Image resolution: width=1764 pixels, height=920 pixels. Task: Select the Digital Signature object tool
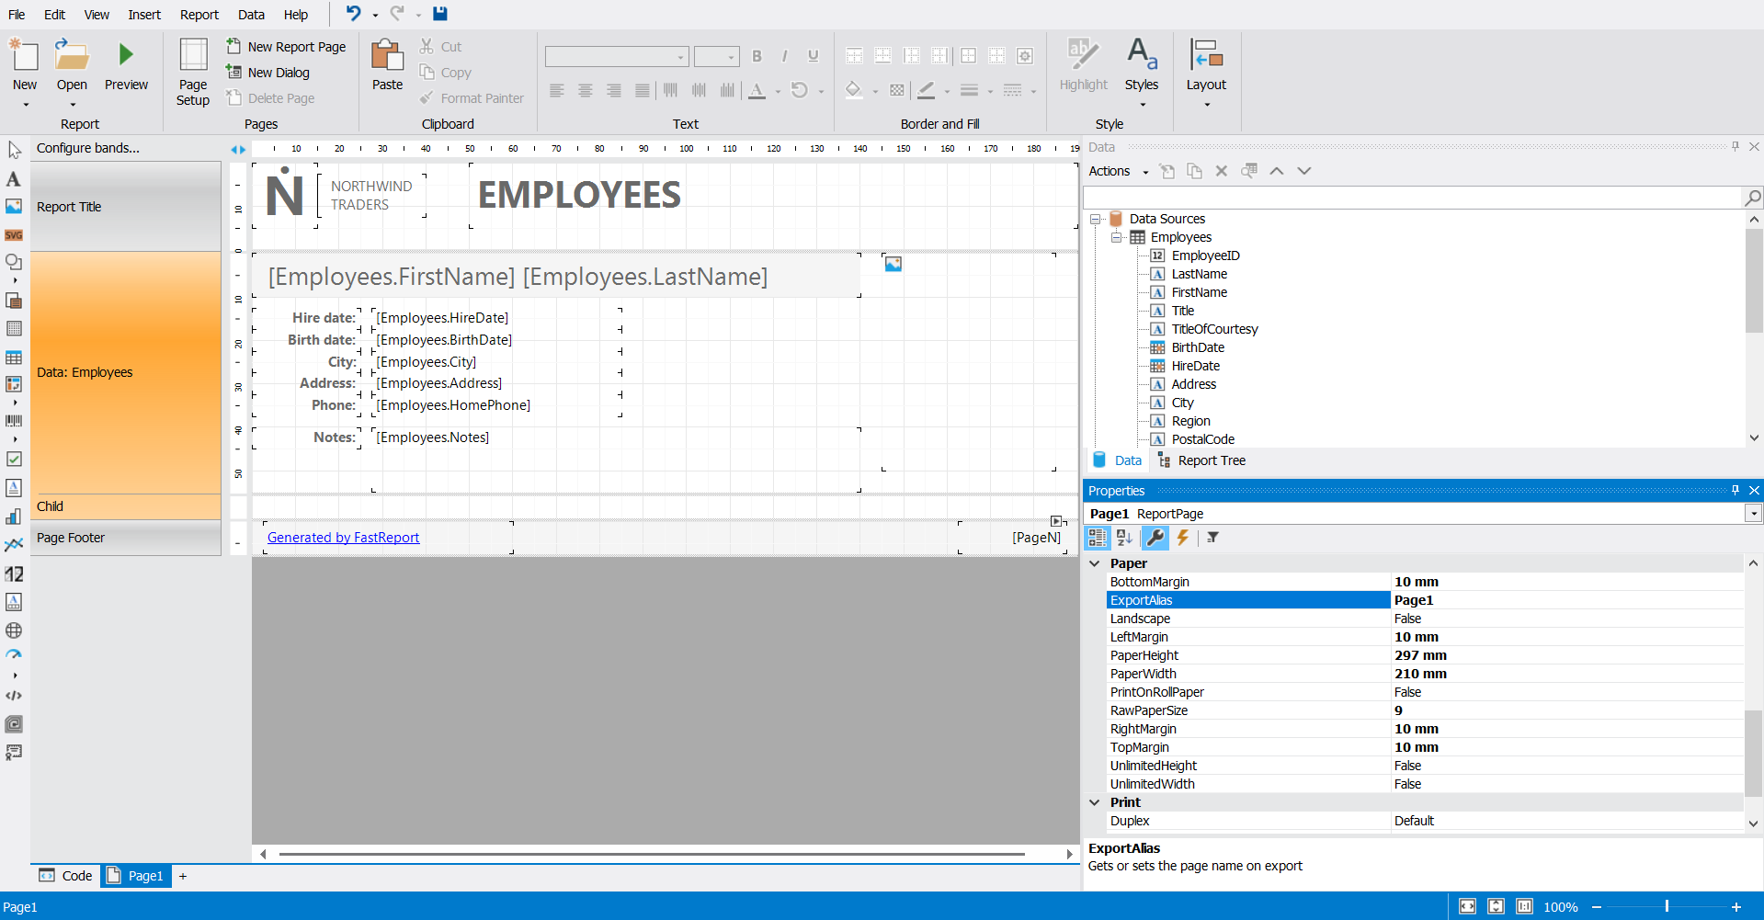tap(14, 752)
